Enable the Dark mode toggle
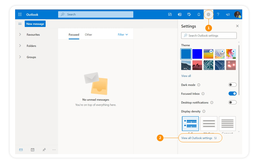The height and width of the screenshot is (166, 257). point(232,85)
